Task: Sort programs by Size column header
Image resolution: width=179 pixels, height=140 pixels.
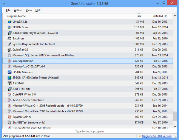Action: point(139,16)
